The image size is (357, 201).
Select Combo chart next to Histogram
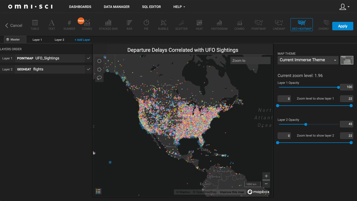pyautogui.click(x=239, y=25)
